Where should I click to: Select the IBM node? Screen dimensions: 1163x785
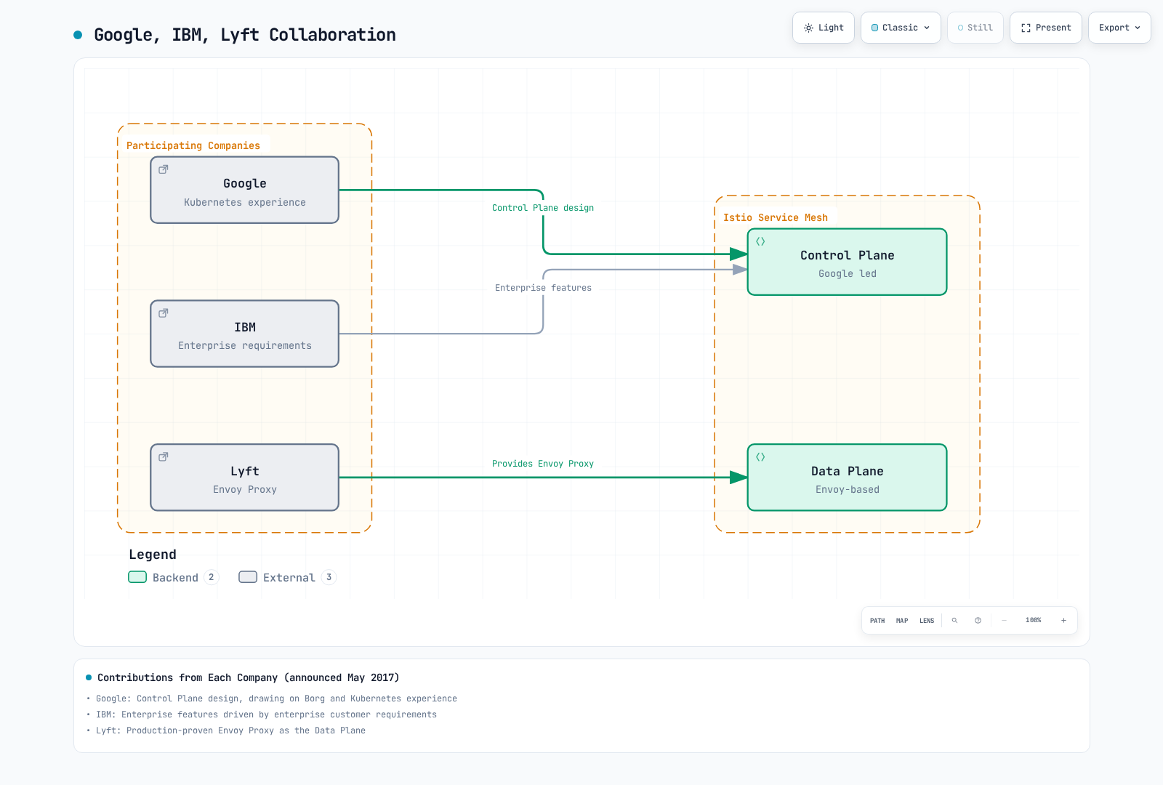[x=245, y=334]
